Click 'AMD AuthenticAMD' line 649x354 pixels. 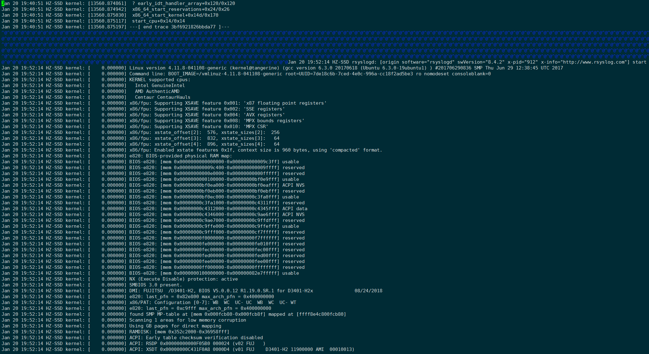[157, 91]
